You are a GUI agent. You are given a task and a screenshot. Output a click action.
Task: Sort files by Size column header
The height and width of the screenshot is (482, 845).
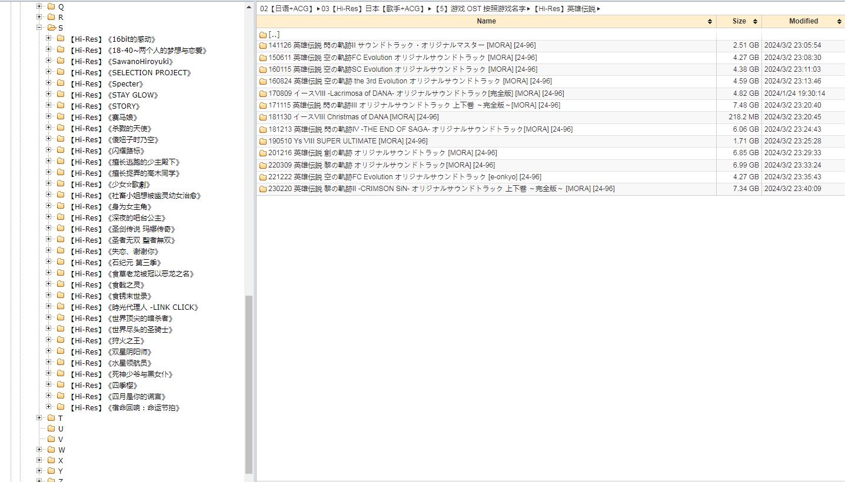coord(739,21)
